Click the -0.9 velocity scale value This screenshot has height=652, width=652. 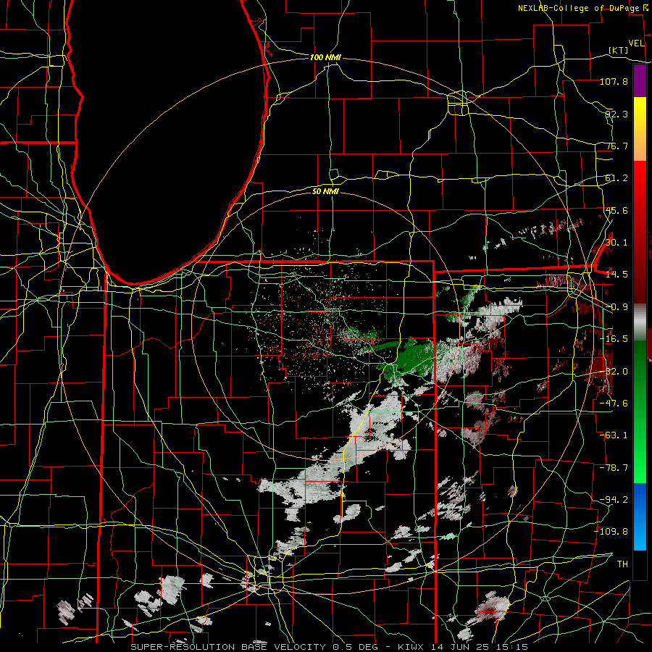[617, 307]
